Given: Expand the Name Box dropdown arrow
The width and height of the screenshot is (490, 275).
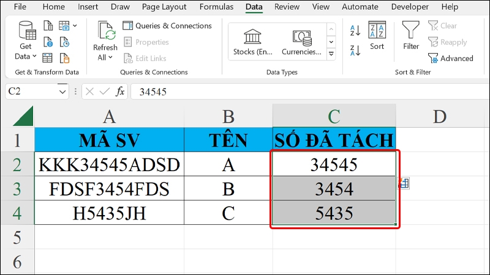Looking at the screenshot, I should coord(62,92).
